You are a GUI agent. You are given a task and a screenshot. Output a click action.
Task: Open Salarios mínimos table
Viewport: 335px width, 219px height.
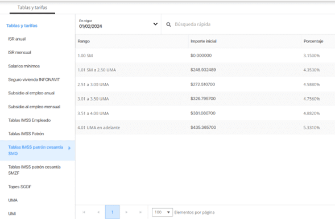pyautogui.click(x=24, y=66)
